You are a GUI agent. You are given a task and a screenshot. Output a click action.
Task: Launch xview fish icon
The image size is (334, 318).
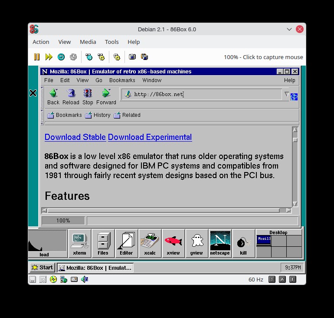174,243
